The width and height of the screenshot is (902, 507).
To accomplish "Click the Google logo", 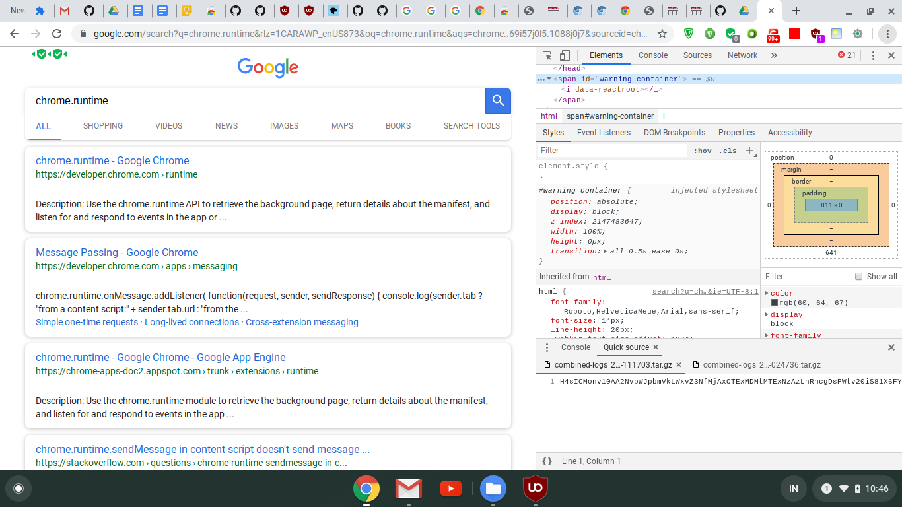I will (267, 67).
